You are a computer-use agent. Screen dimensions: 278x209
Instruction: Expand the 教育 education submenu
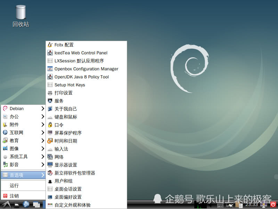click(x=23, y=140)
